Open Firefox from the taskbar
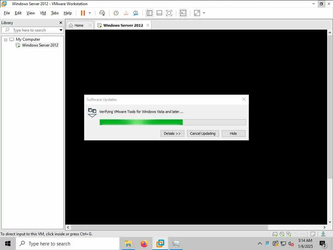Viewport: 333px width, 250px height. [144, 243]
